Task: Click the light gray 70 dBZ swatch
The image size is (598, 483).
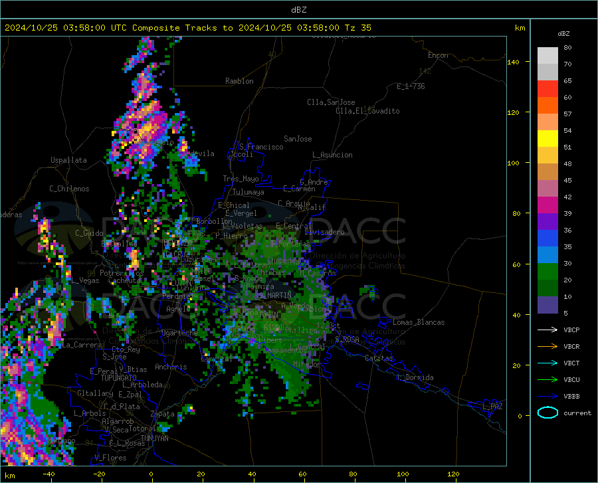Action: point(548,56)
